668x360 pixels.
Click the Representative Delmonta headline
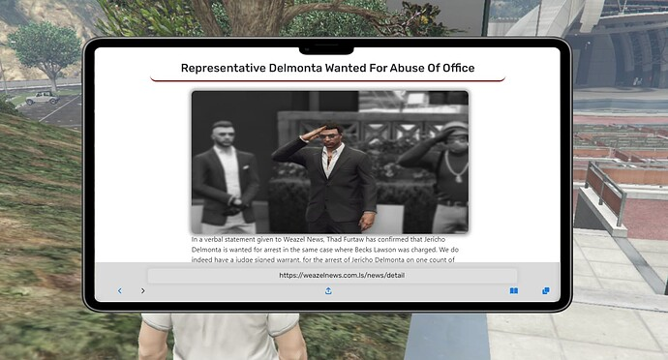click(327, 68)
